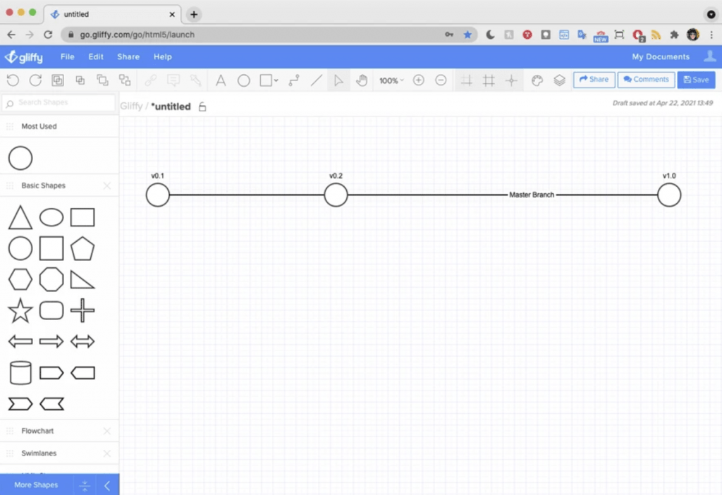Remove the Flowchart library with X

pyautogui.click(x=107, y=431)
